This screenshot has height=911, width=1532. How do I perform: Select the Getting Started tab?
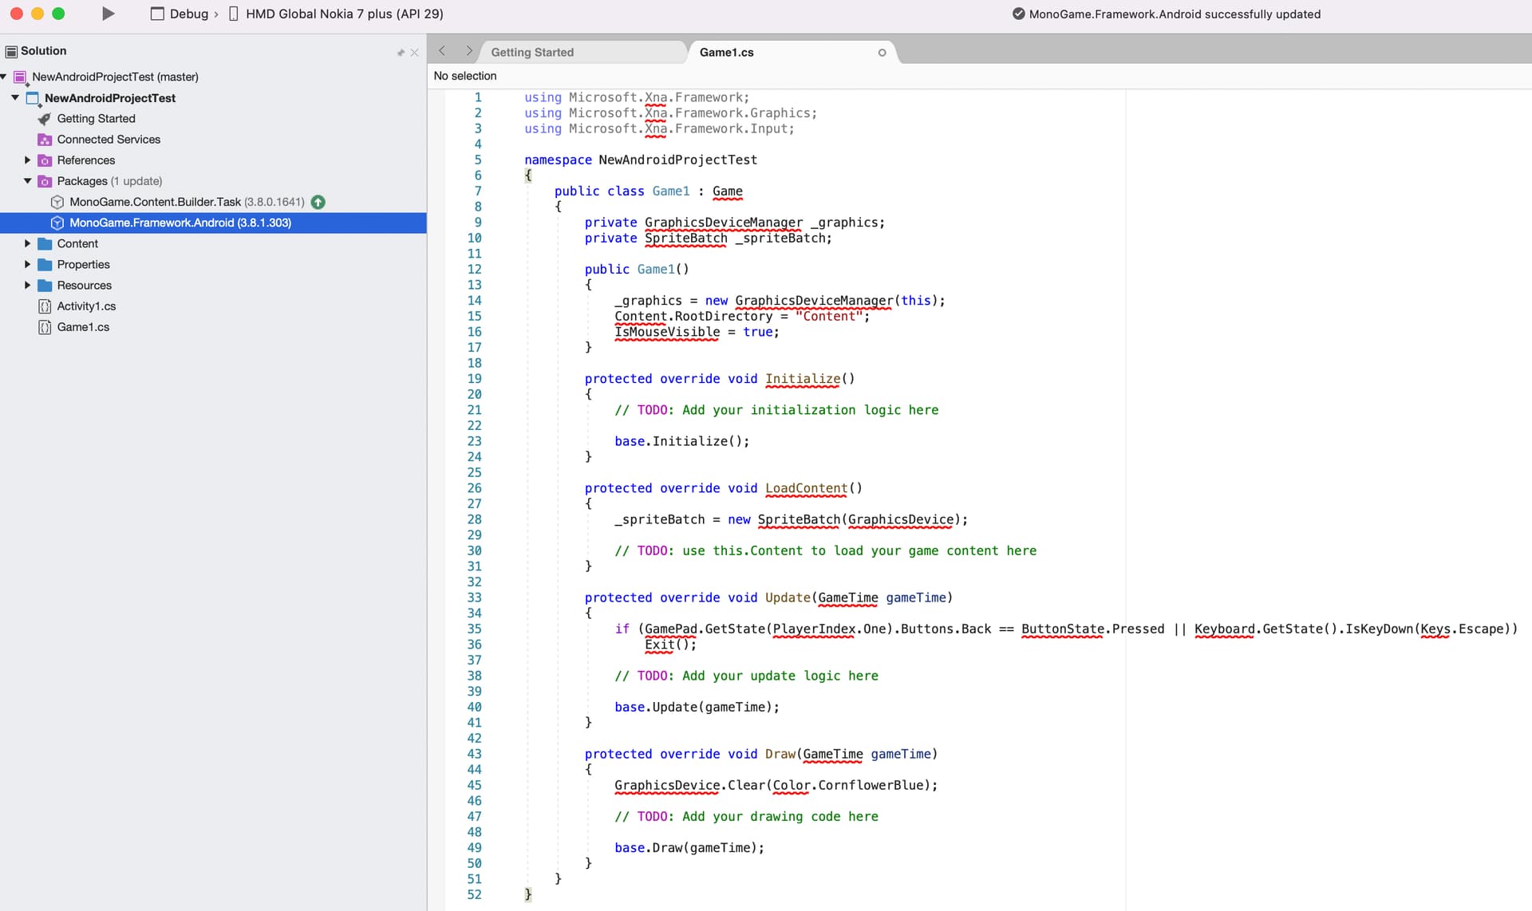pos(531,52)
